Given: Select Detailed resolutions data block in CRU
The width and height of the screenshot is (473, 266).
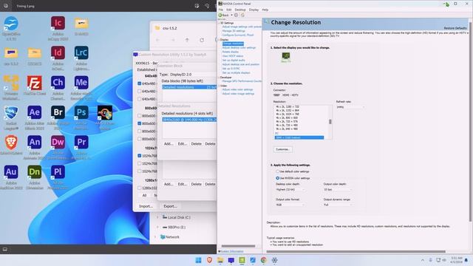Looking at the screenshot, I should coord(189,87).
